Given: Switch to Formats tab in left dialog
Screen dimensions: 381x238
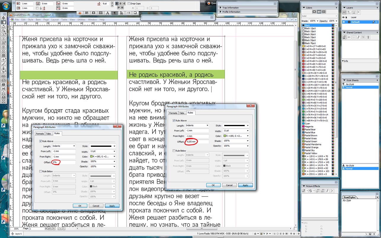Looking at the screenshot, I should (40, 134).
